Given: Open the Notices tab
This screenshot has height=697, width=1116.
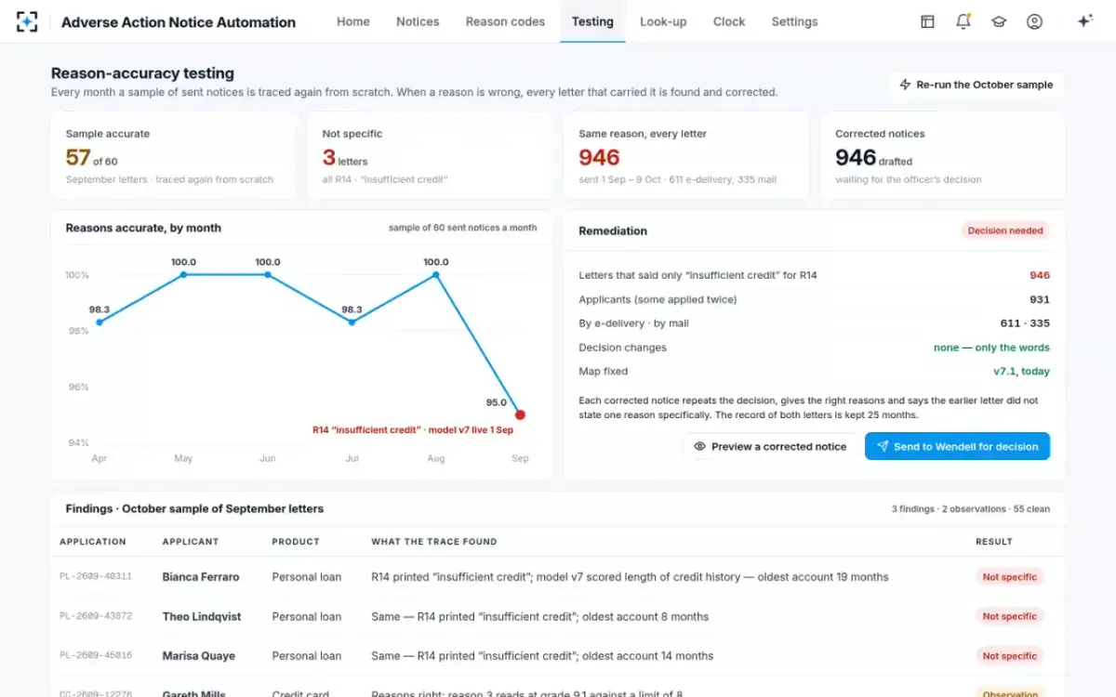Looking at the screenshot, I should click(418, 21).
